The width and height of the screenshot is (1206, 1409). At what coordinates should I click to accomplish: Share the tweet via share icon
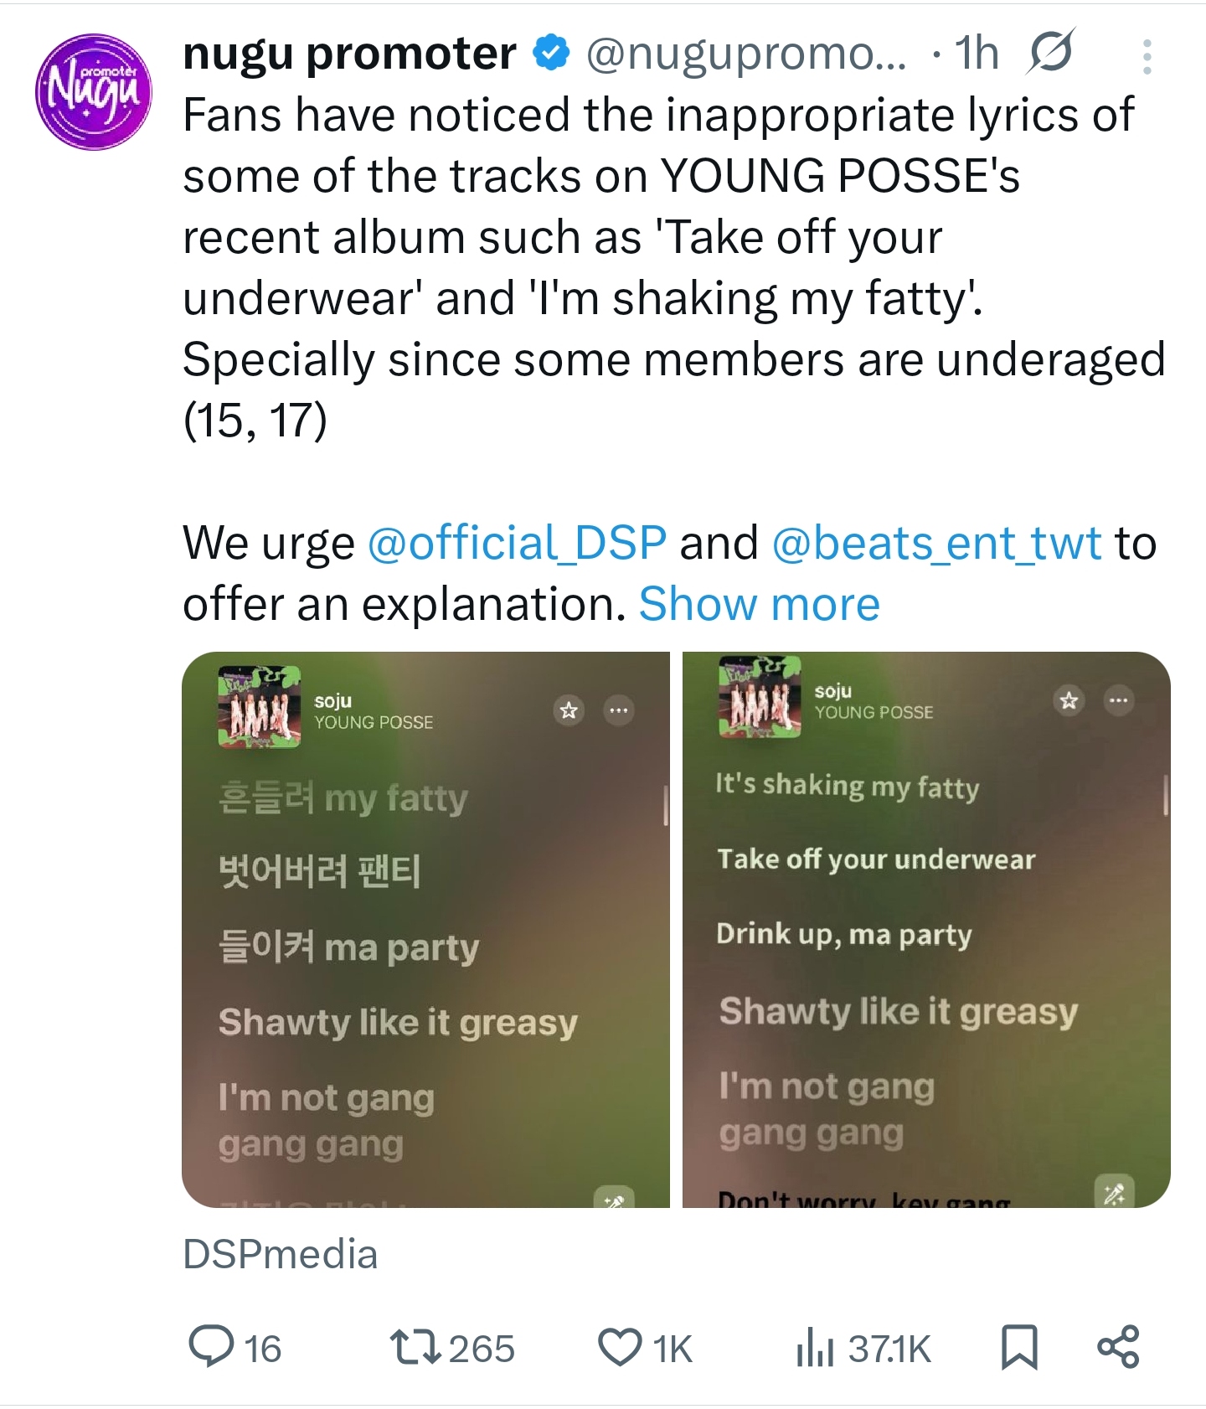pyautogui.click(x=1118, y=1347)
